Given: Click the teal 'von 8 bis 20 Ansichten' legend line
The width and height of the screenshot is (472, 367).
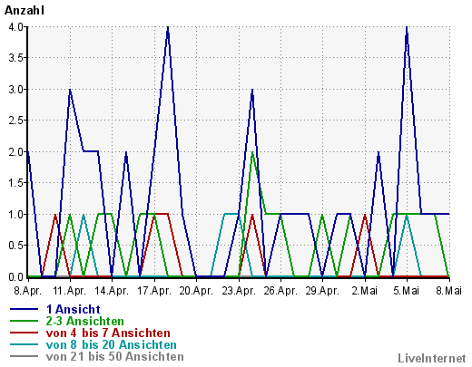Looking at the screenshot, I should coord(24,344).
